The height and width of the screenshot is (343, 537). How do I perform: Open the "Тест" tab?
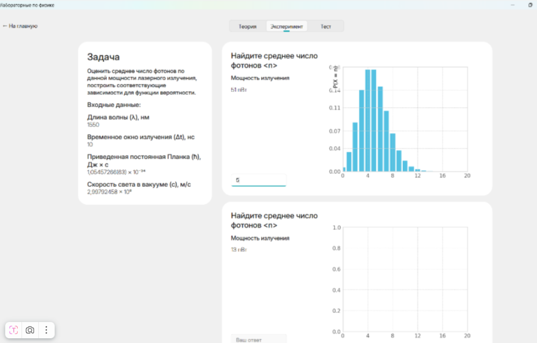click(326, 26)
